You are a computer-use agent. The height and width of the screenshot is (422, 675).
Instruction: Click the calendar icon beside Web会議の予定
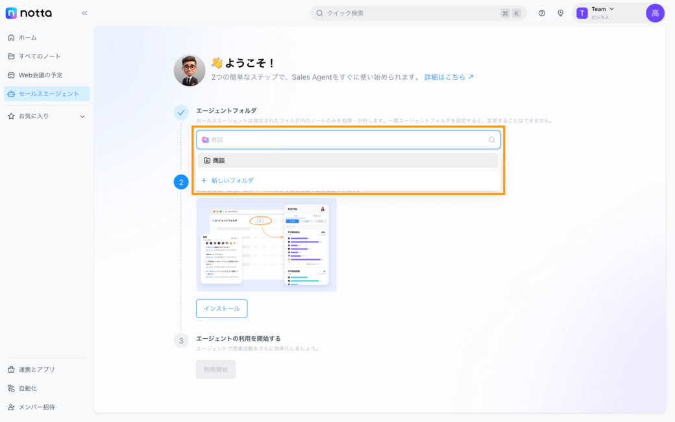point(11,75)
